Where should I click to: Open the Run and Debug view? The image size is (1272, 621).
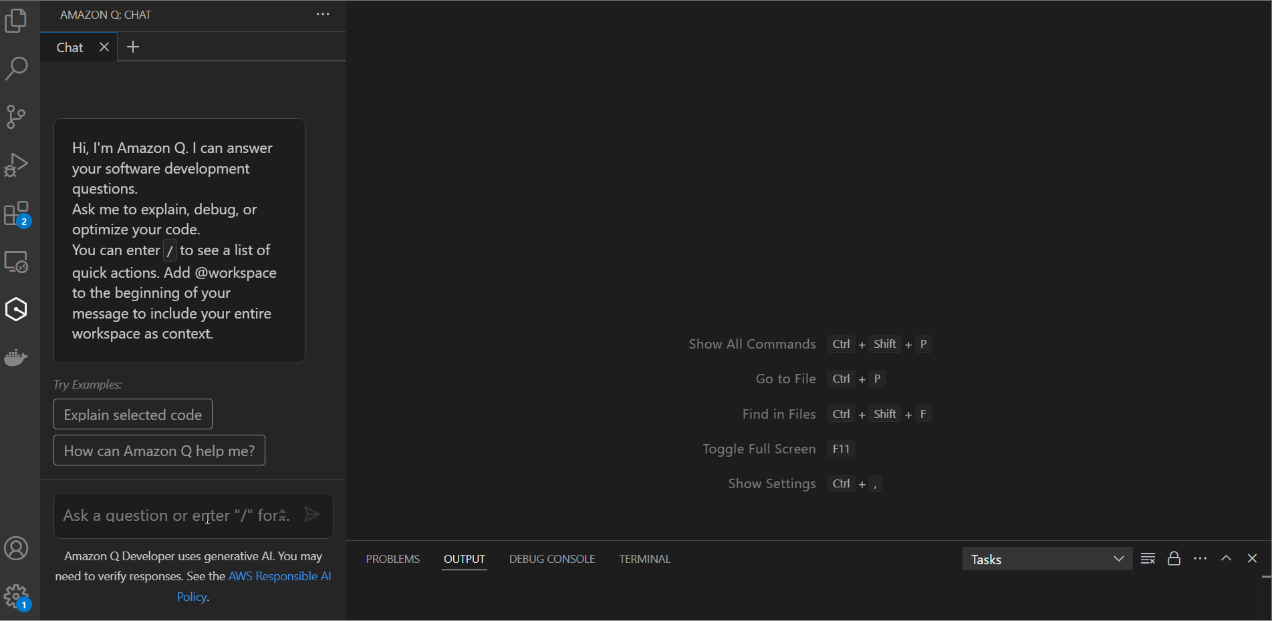click(16, 165)
